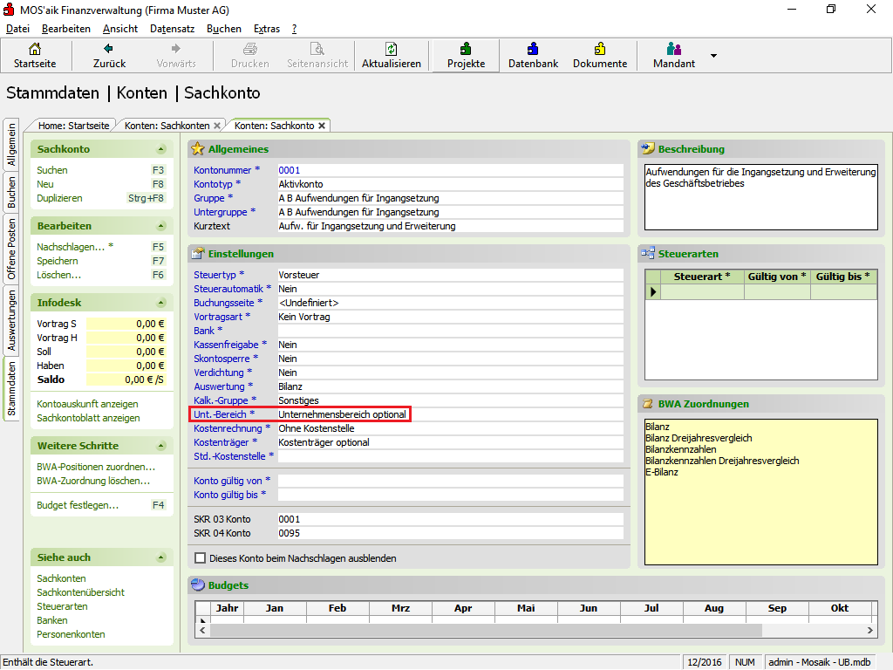Viewport: 893px width, 670px height.
Task: Click the Bank field in Einstellungen
Action: click(450, 331)
